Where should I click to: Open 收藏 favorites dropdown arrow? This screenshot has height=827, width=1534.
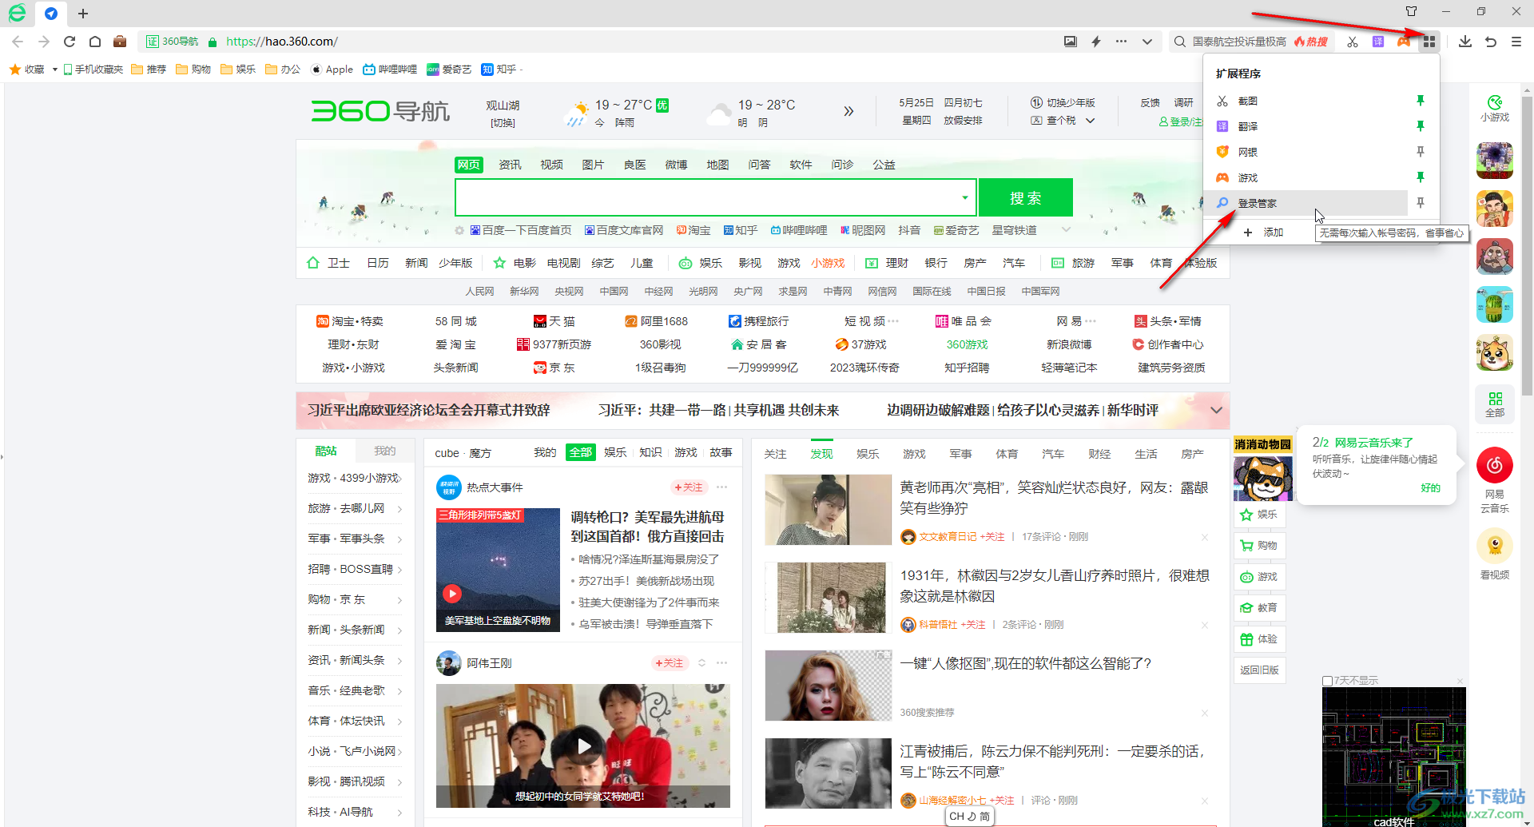[54, 70]
